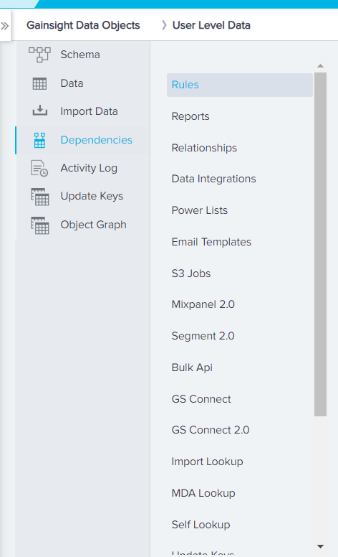Select Rules in dependencies list
338x557 pixels.
click(x=239, y=85)
